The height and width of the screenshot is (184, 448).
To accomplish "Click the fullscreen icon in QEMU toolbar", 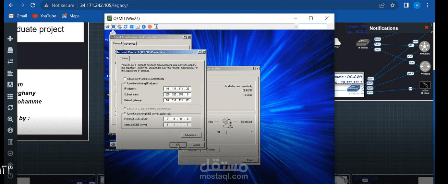I will [113, 27].
